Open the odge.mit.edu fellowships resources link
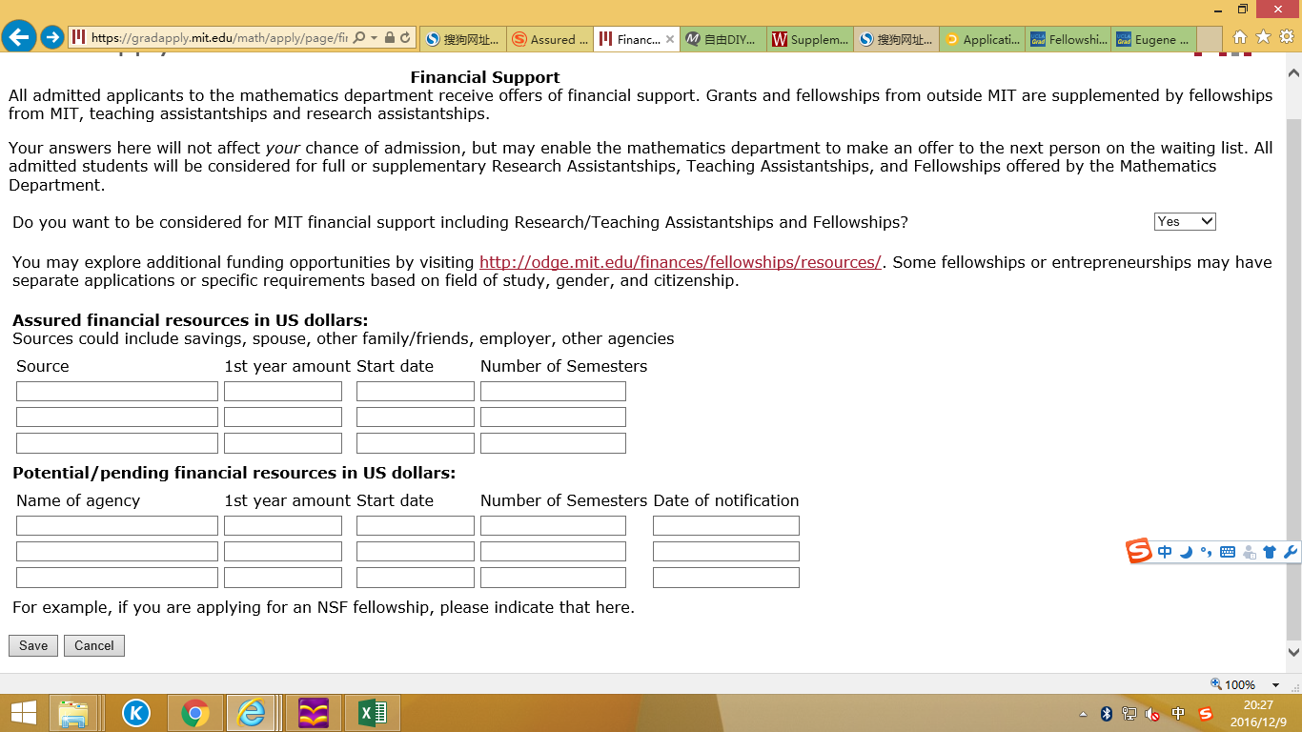 [680, 262]
